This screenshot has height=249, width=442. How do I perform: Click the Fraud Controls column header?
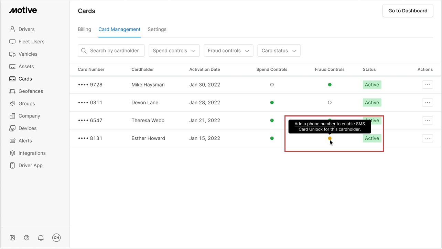click(x=330, y=69)
